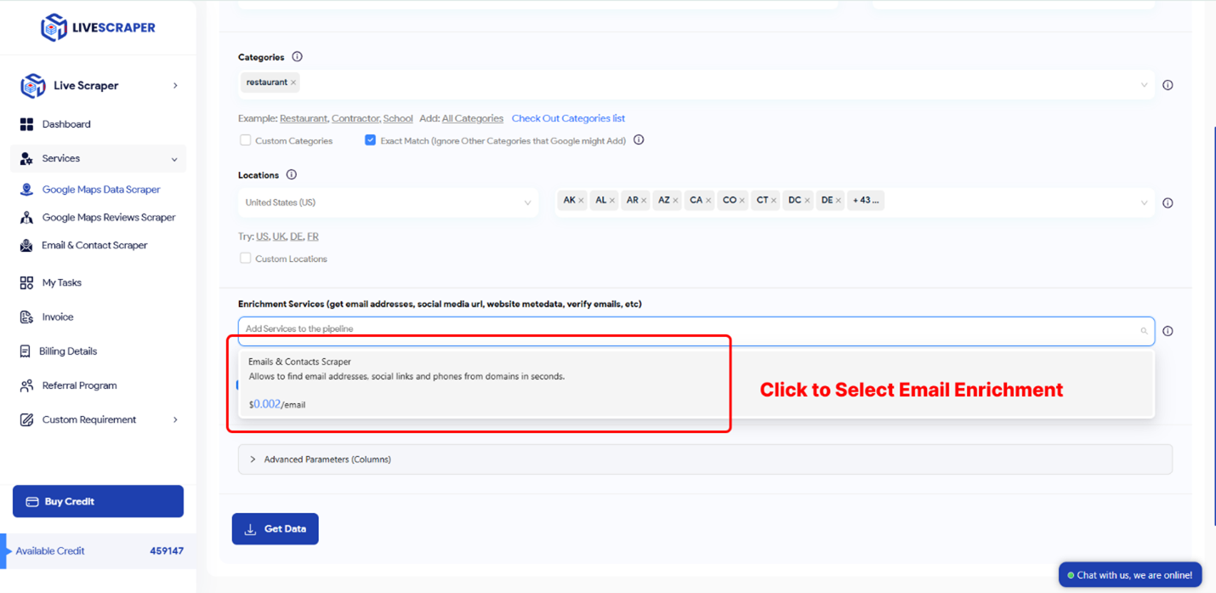Click the LiveScraper logo
This screenshot has height=593, width=1216.
click(x=98, y=27)
